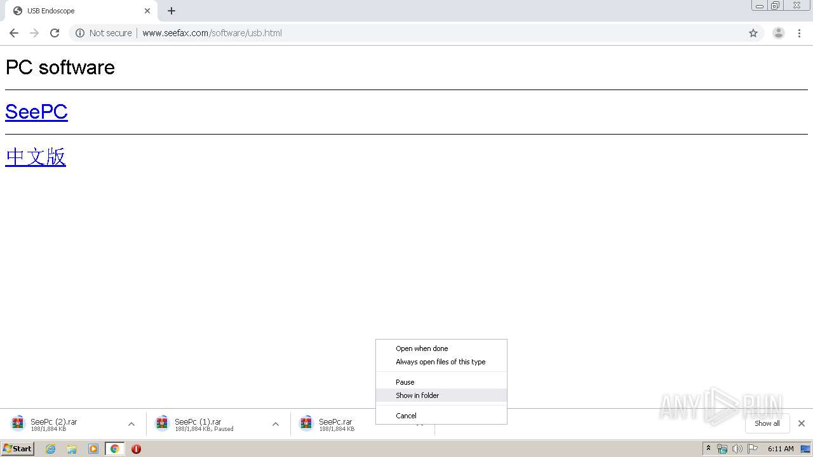This screenshot has height=457, width=813.
Task: Bookmark this page with the star
Action: click(753, 33)
